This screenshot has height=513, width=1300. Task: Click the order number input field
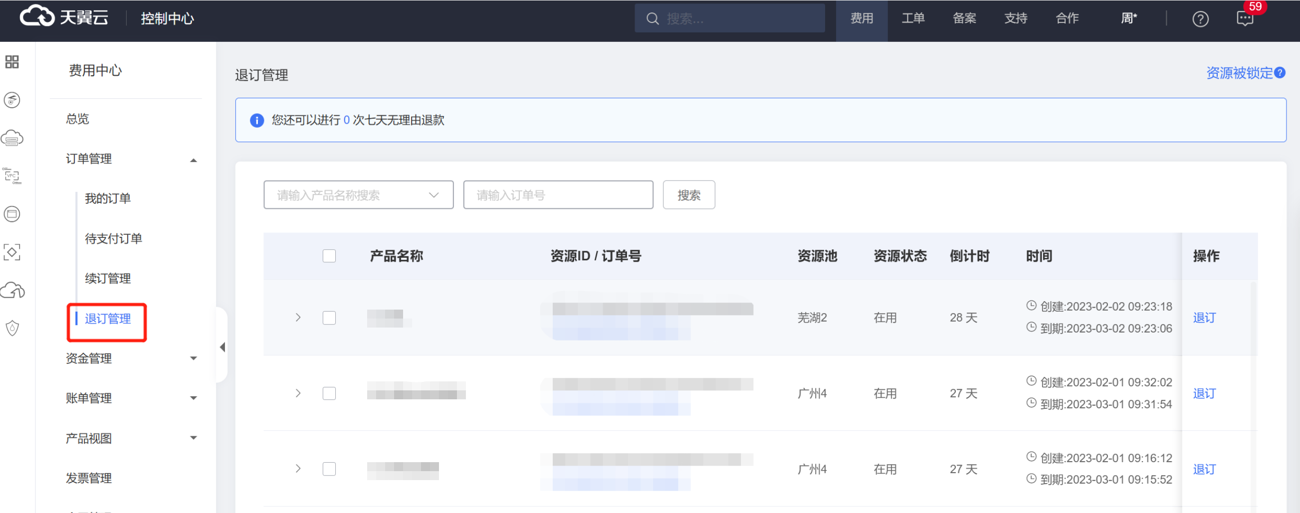[558, 195]
